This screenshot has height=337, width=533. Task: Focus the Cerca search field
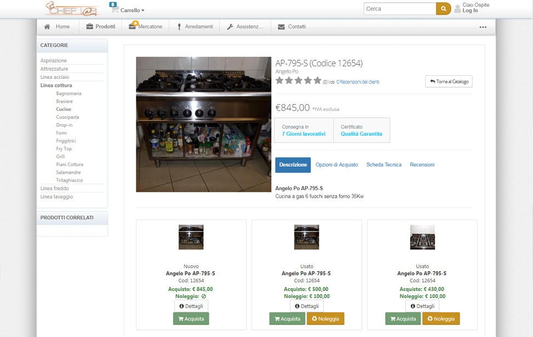pos(400,9)
